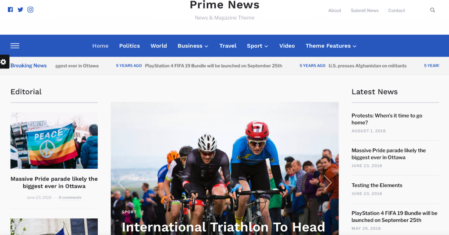The width and height of the screenshot is (449, 235).
Task: Select the Politics menu item
Action: (129, 46)
